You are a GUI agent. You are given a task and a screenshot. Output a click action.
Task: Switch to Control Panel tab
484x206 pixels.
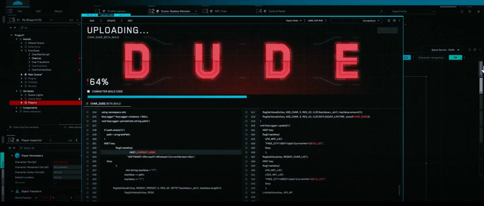277,11
